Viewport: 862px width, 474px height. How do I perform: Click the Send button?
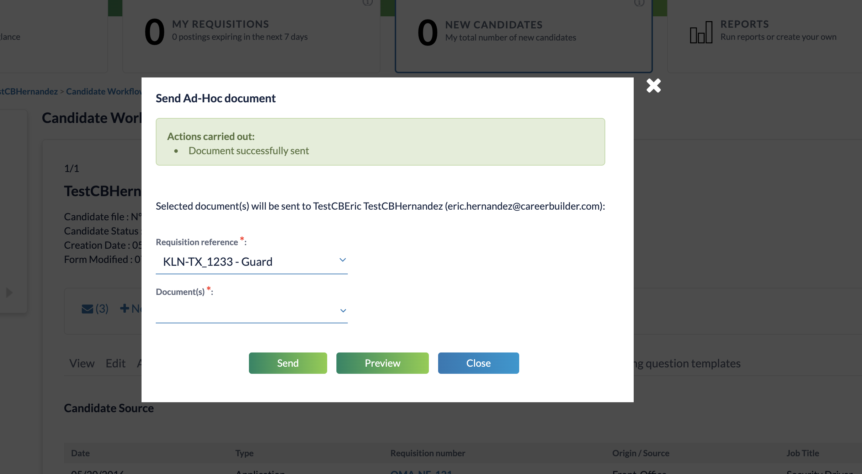(x=288, y=363)
